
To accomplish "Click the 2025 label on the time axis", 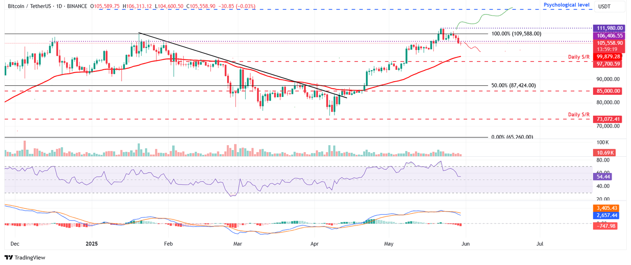I will pos(92,243).
